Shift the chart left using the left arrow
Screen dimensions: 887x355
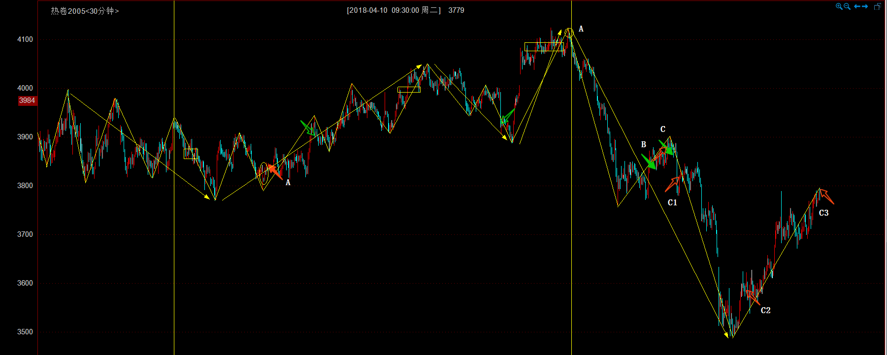pos(857,6)
